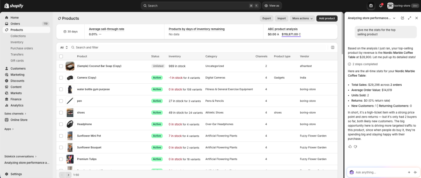Give thumbs down to Sidekick response
This screenshot has height=178, width=421.
(355, 146)
